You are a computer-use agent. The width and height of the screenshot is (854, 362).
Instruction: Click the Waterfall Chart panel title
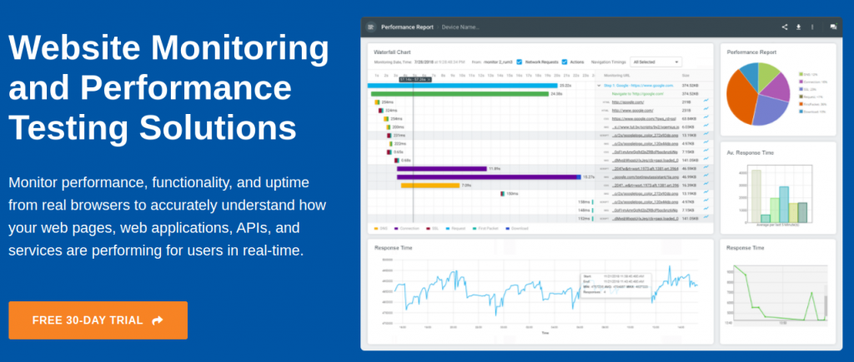(x=392, y=52)
